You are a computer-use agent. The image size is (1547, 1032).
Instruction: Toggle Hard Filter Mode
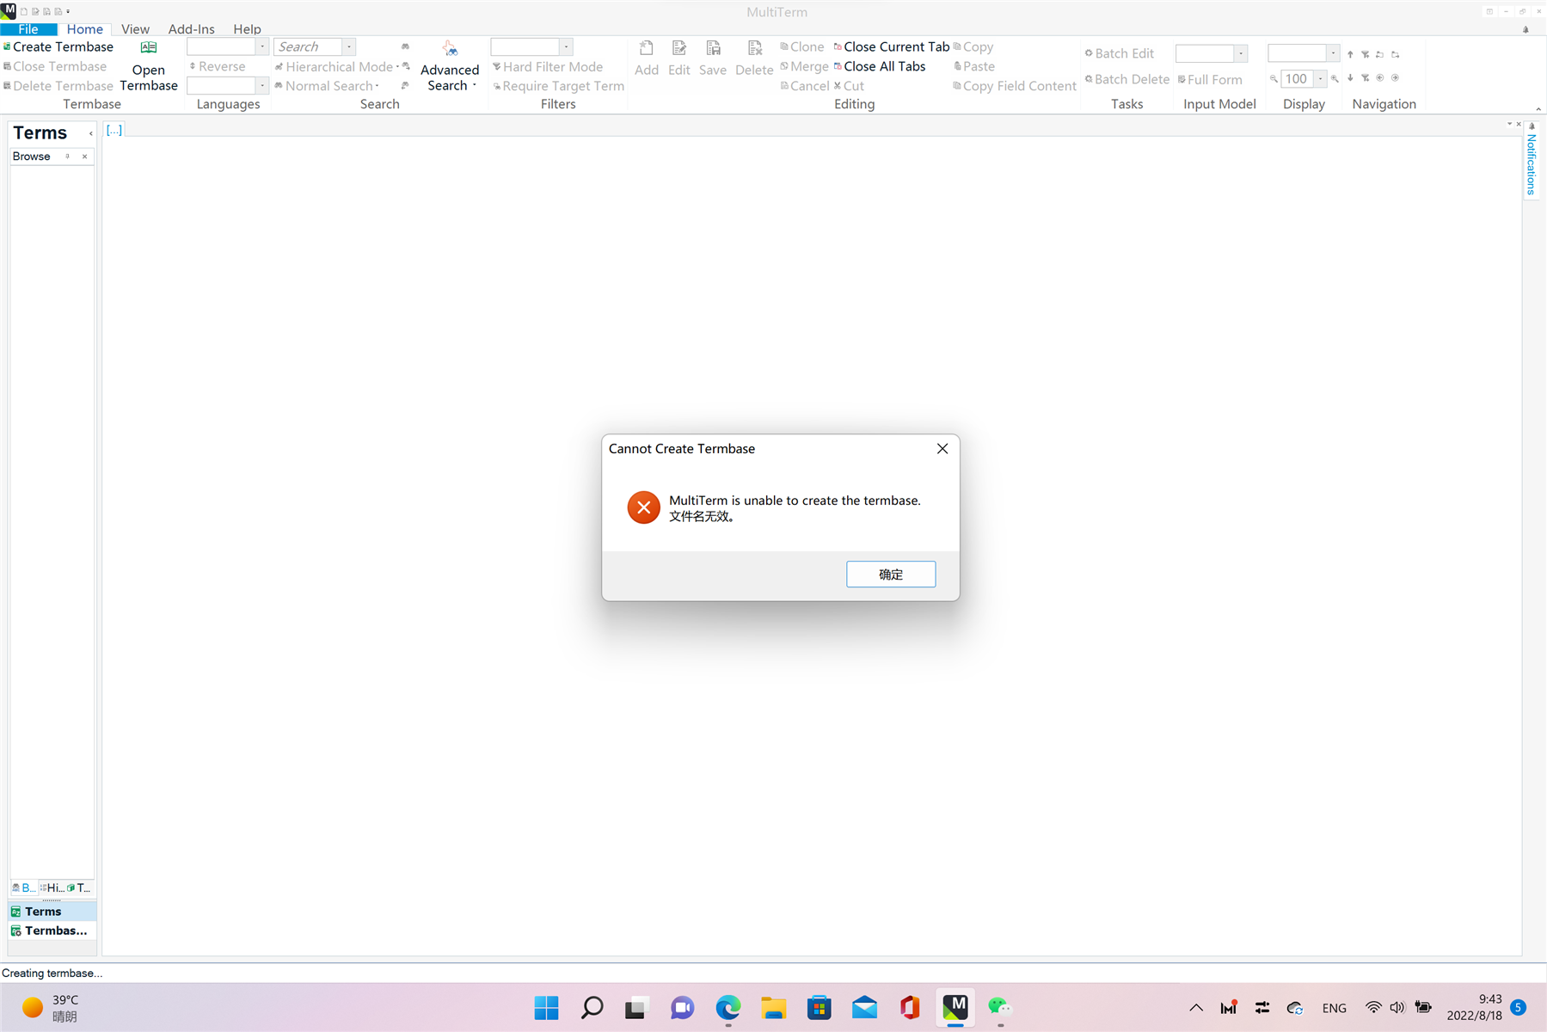(548, 66)
